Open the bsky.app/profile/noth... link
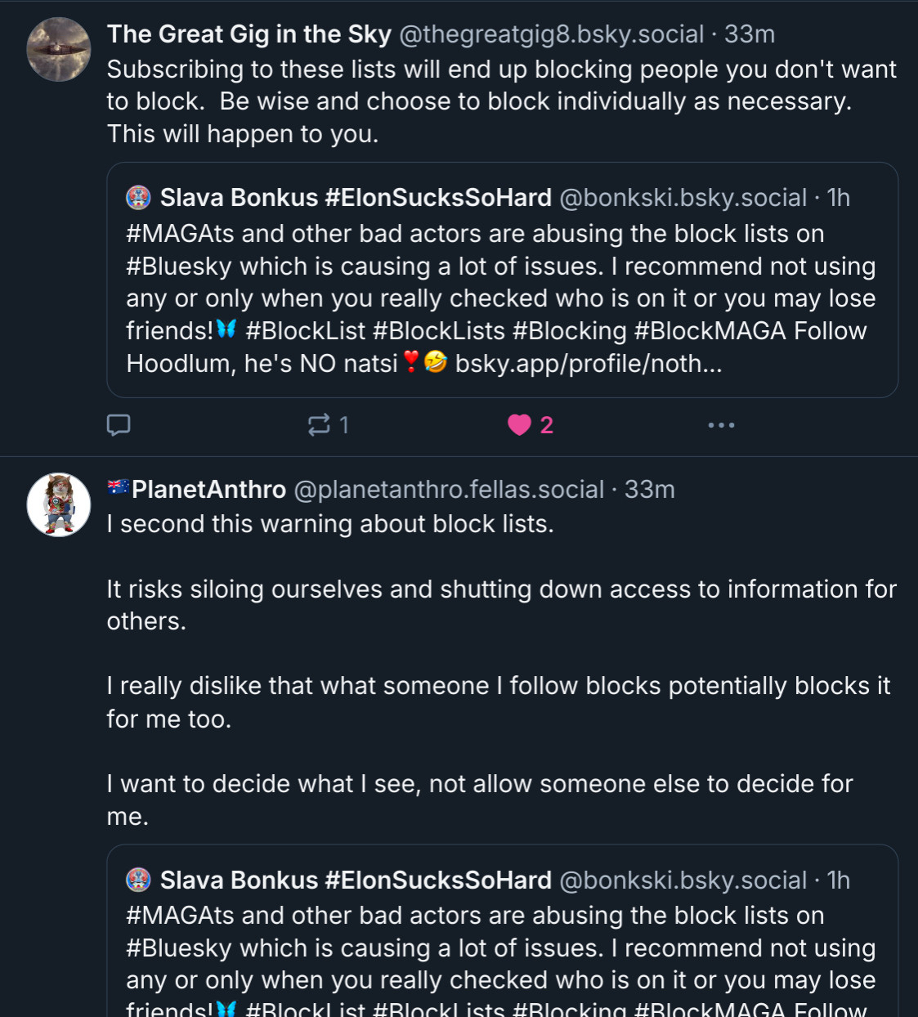The image size is (918, 1017). tap(589, 364)
